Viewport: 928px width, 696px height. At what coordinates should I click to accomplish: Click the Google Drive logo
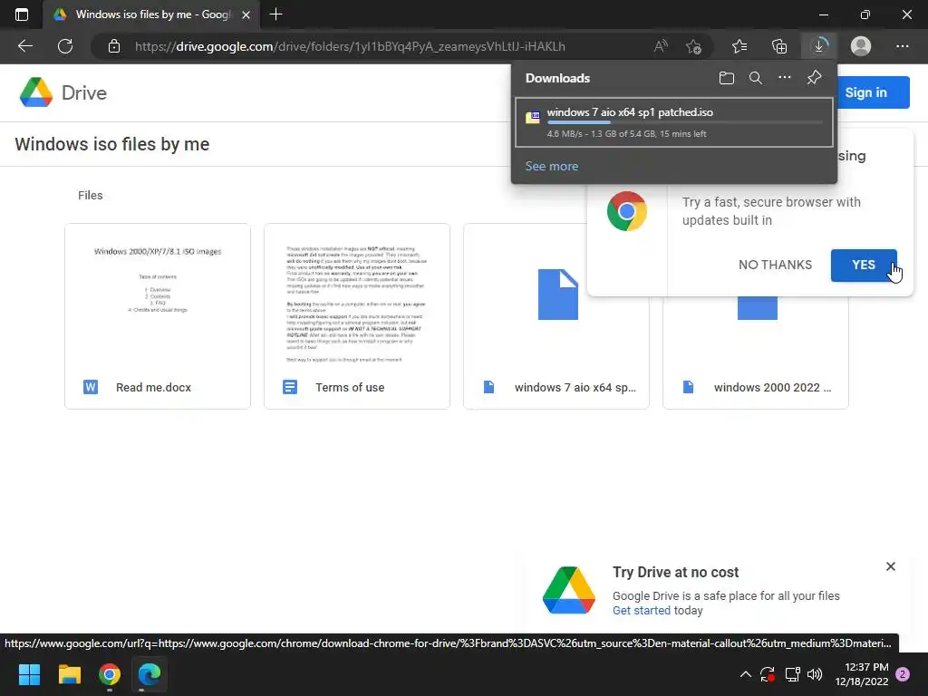tap(63, 92)
